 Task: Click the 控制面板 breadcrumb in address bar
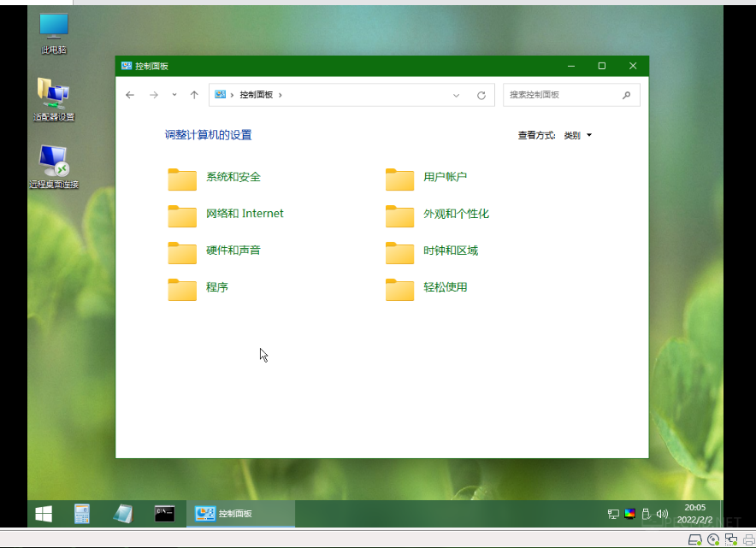pyautogui.click(x=257, y=95)
